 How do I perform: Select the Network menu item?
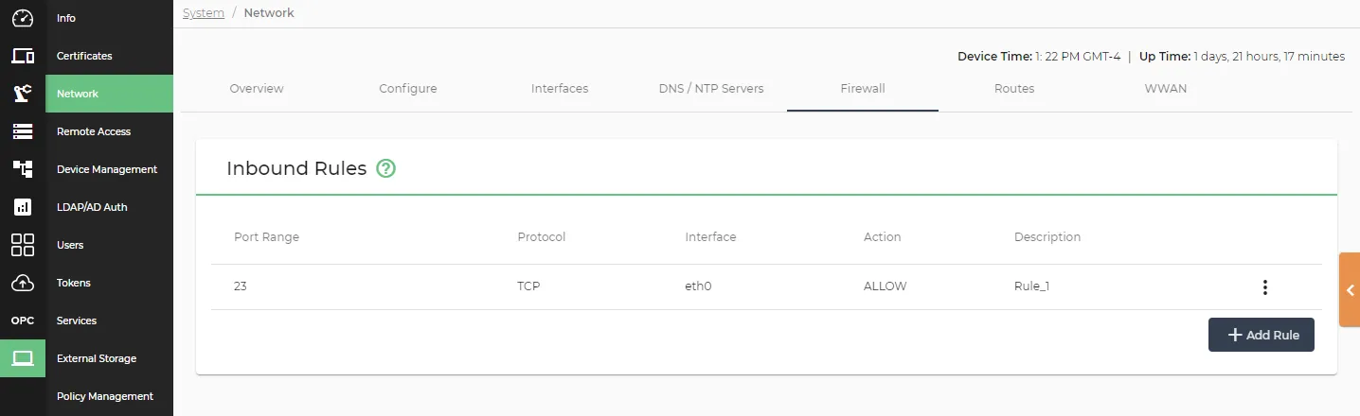(x=109, y=94)
